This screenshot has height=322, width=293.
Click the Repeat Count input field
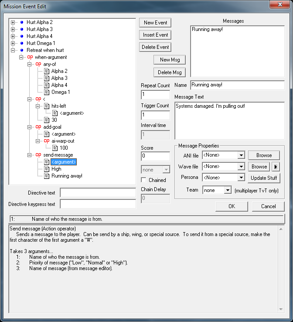tap(155, 94)
